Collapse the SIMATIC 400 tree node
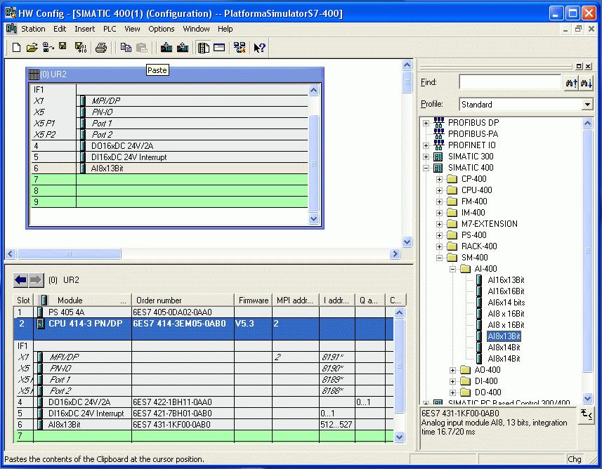The height and width of the screenshot is (469, 602). click(x=426, y=168)
